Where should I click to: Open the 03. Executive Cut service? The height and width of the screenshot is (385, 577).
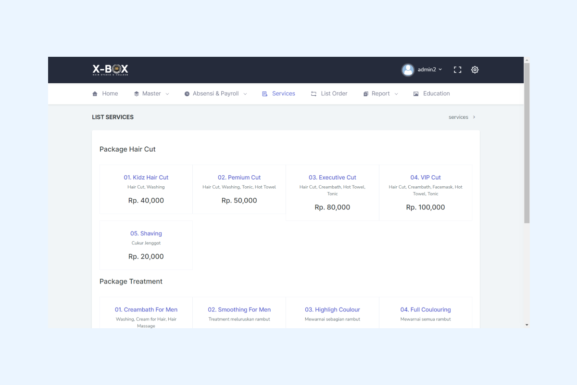(x=333, y=178)
